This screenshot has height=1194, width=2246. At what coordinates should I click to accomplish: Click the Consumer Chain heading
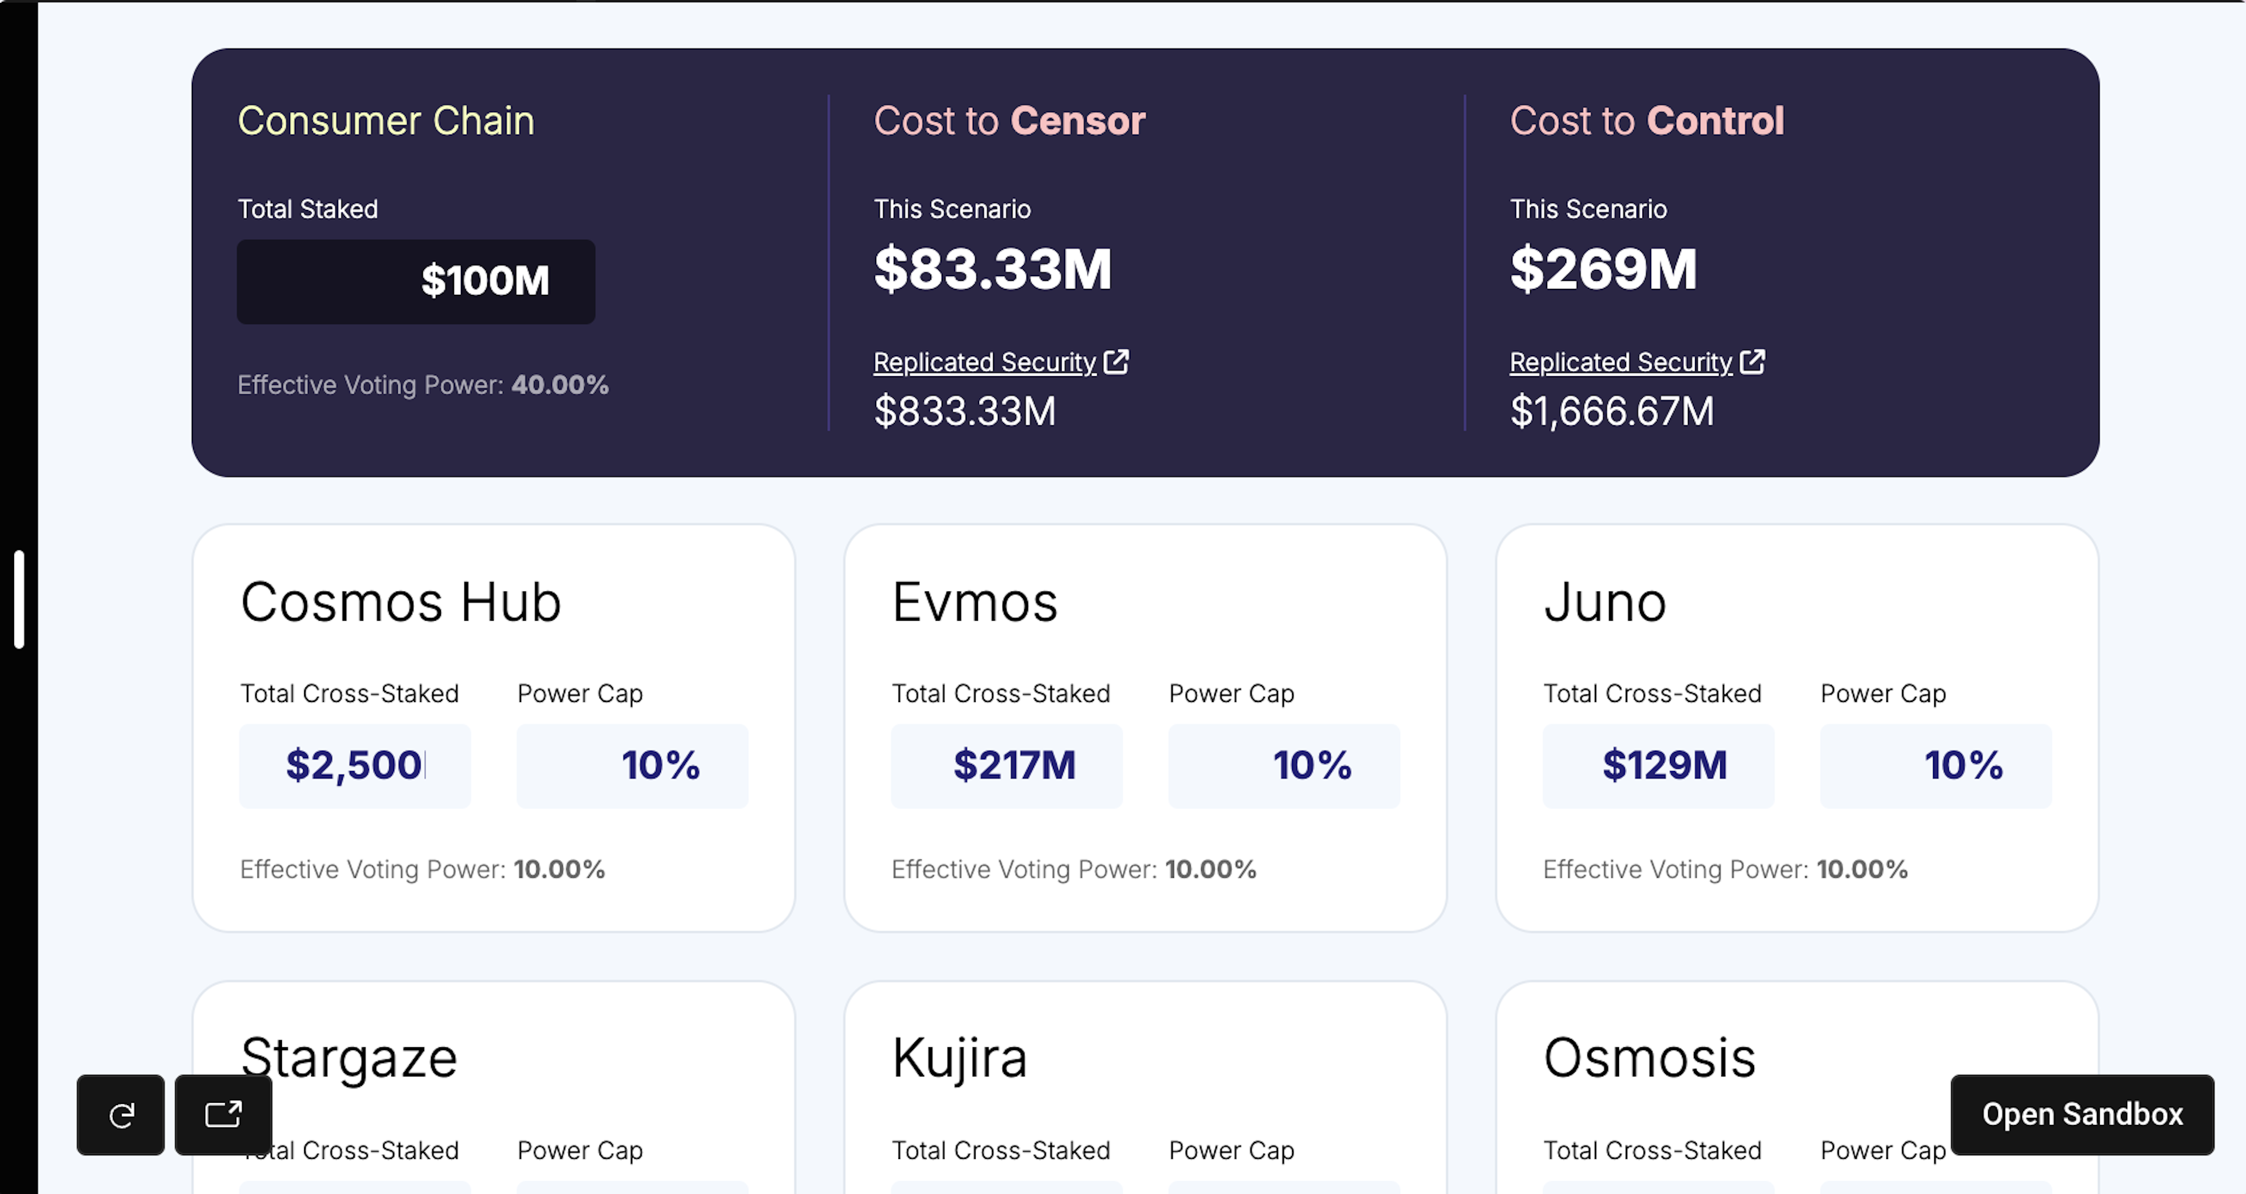[x=386, y=121]
